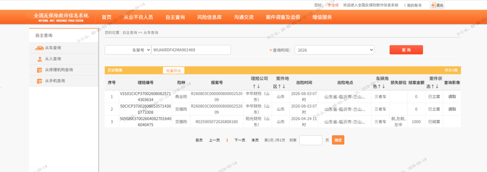This screenshot has height=172, width=487.
Task: Go to 首页 in the navigation bar
Action: [107, 17]
